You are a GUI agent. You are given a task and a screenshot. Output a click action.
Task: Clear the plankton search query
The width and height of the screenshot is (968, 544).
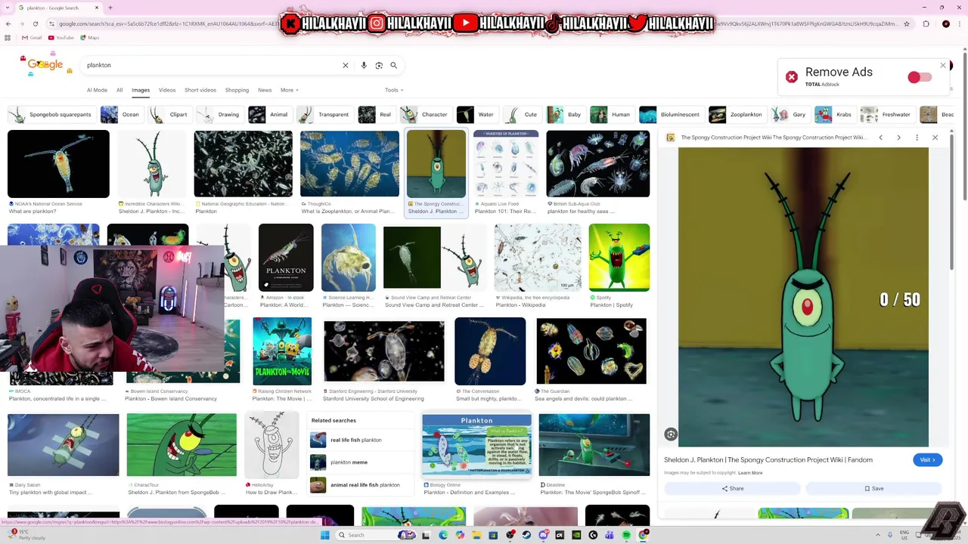click(346, 66)
